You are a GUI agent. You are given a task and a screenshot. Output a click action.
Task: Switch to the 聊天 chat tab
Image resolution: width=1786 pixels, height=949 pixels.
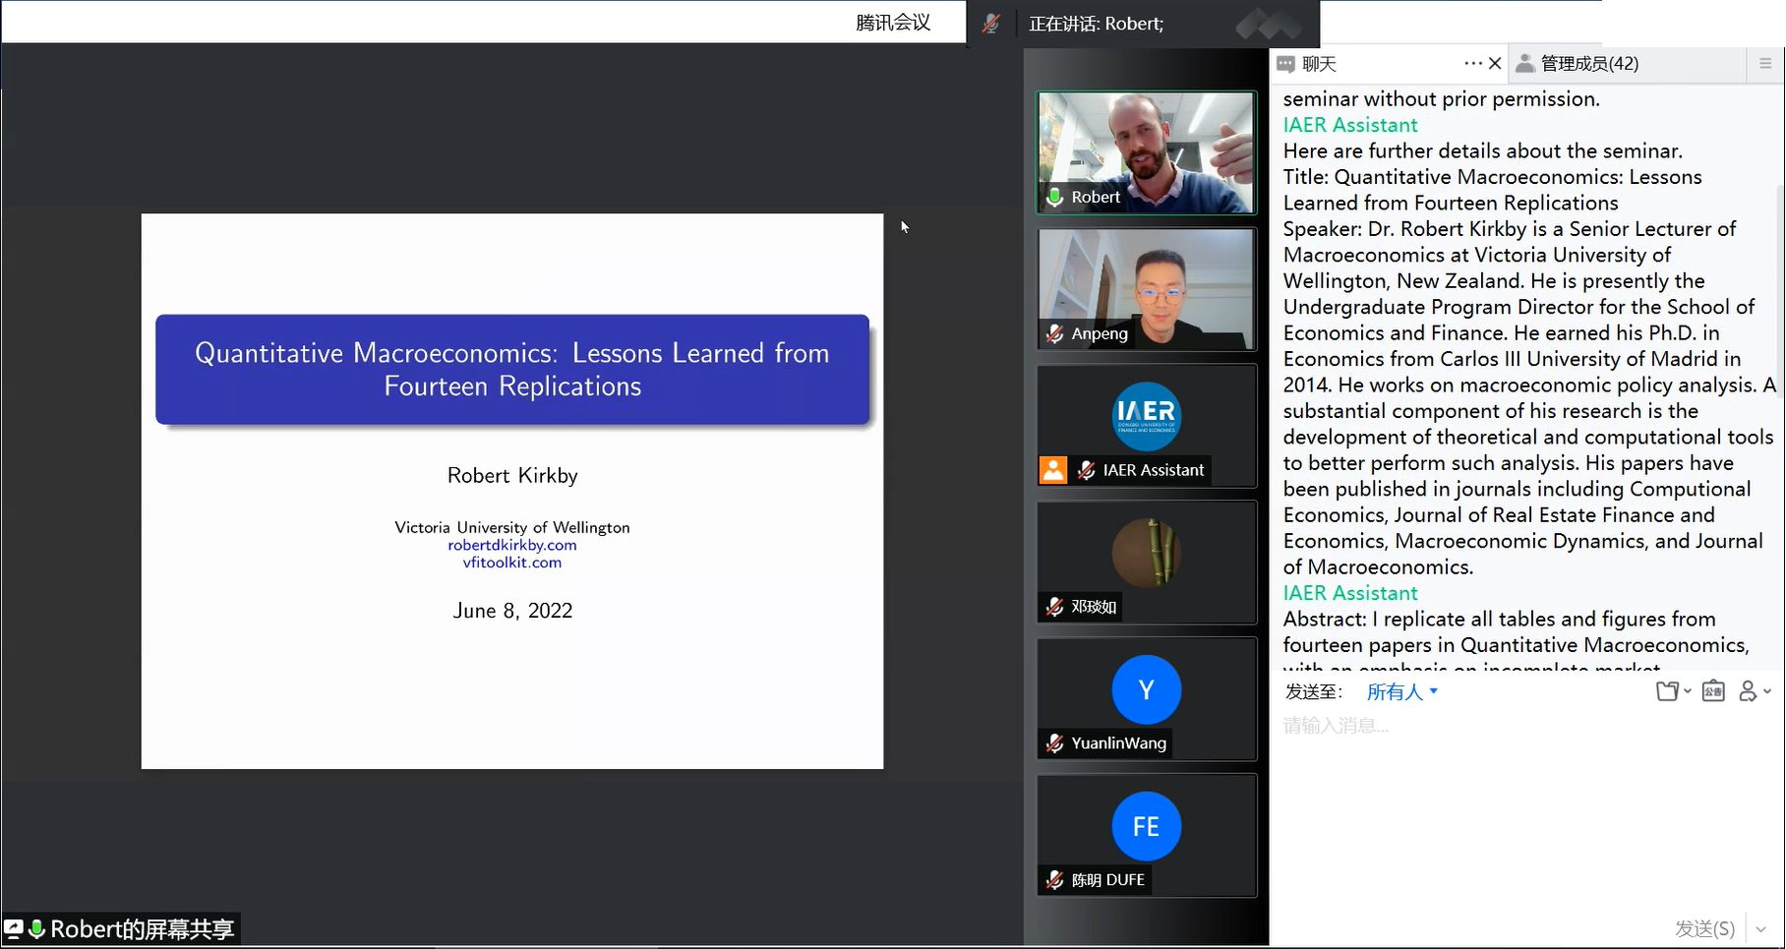tap(1319, 64)
